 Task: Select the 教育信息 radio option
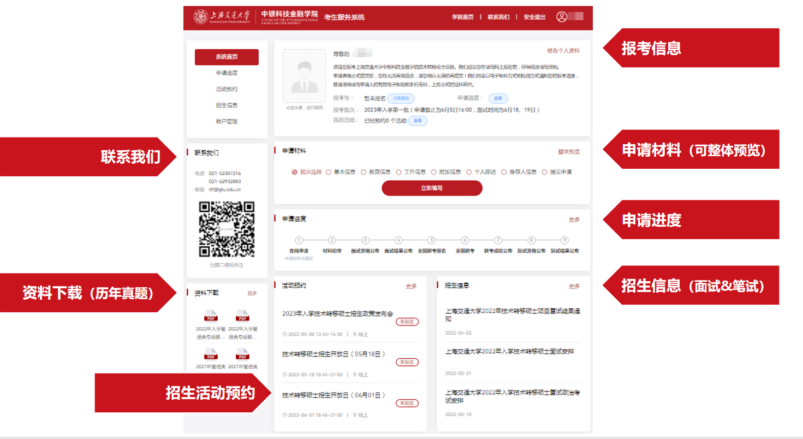[x=364, y=172]
